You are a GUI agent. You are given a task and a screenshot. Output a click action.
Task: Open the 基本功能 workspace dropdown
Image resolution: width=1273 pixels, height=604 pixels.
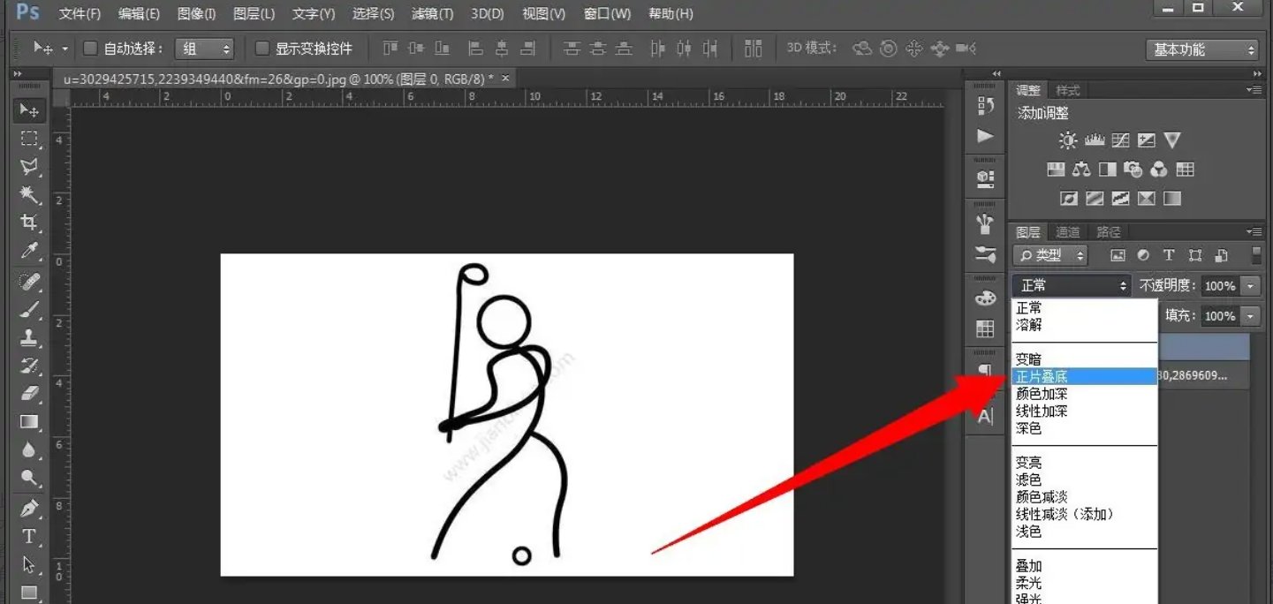tap(1201, 49)
